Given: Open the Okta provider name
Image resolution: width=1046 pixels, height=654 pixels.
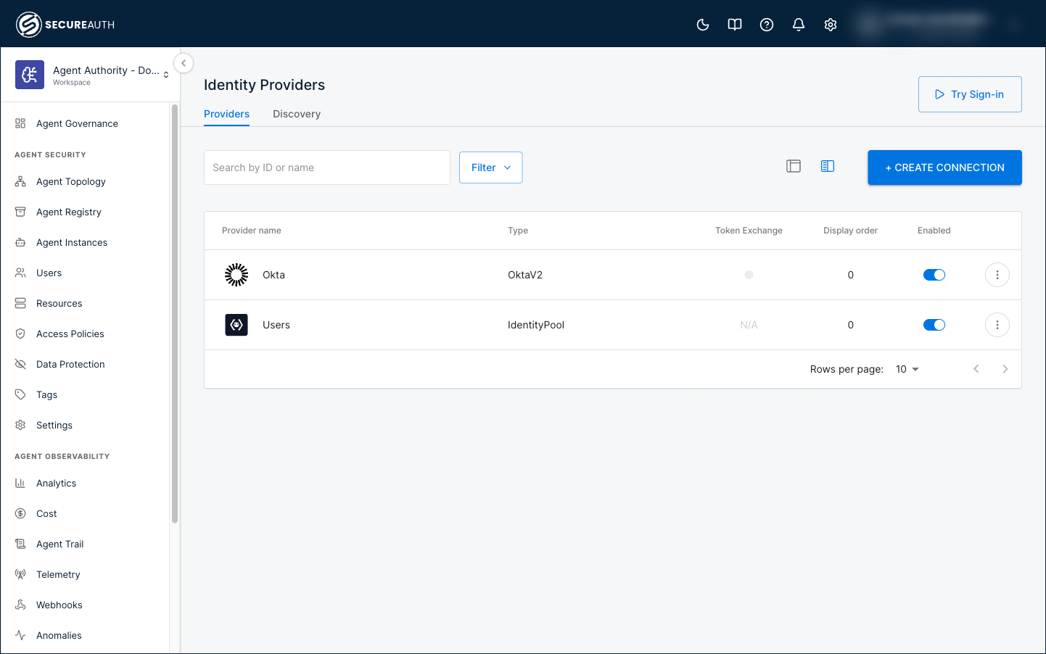Looking at the screenshot, I should tap(273, 275).
